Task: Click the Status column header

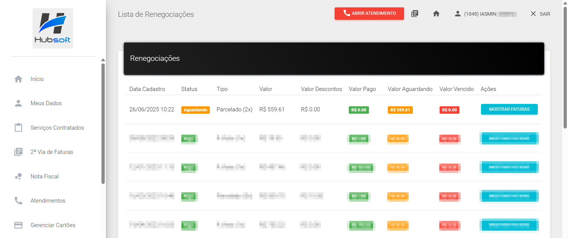Action: tap(189, 89)
